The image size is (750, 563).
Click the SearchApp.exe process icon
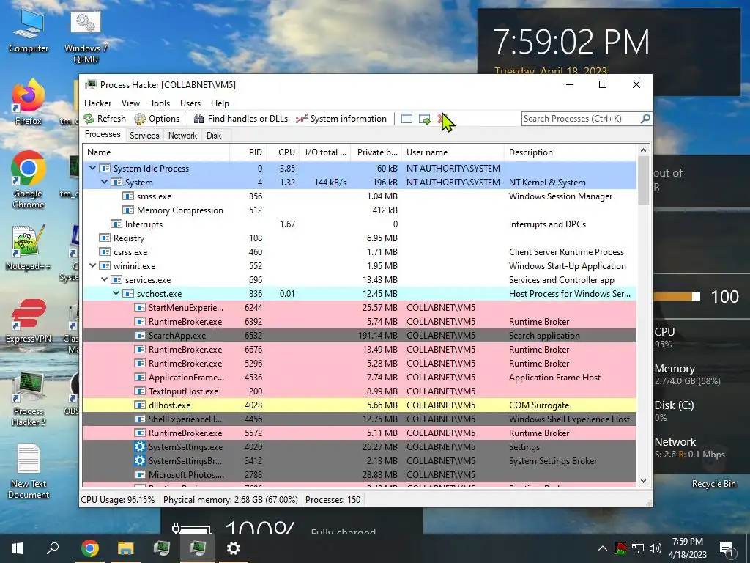(x=140, y=336)
